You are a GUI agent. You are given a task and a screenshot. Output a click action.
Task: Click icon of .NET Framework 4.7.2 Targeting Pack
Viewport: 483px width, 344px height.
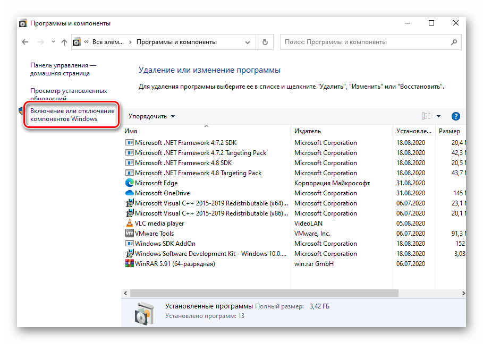point(129,152)
